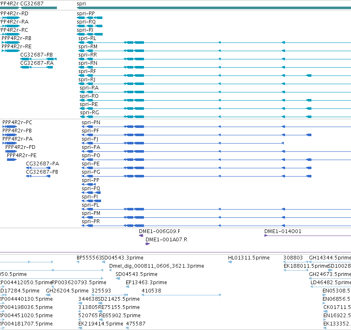
Task: Click the spri-RJ transcript label
Action: [x=87, y=80]
